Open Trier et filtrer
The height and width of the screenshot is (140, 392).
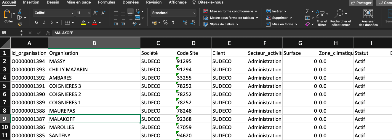coord(321,18)
